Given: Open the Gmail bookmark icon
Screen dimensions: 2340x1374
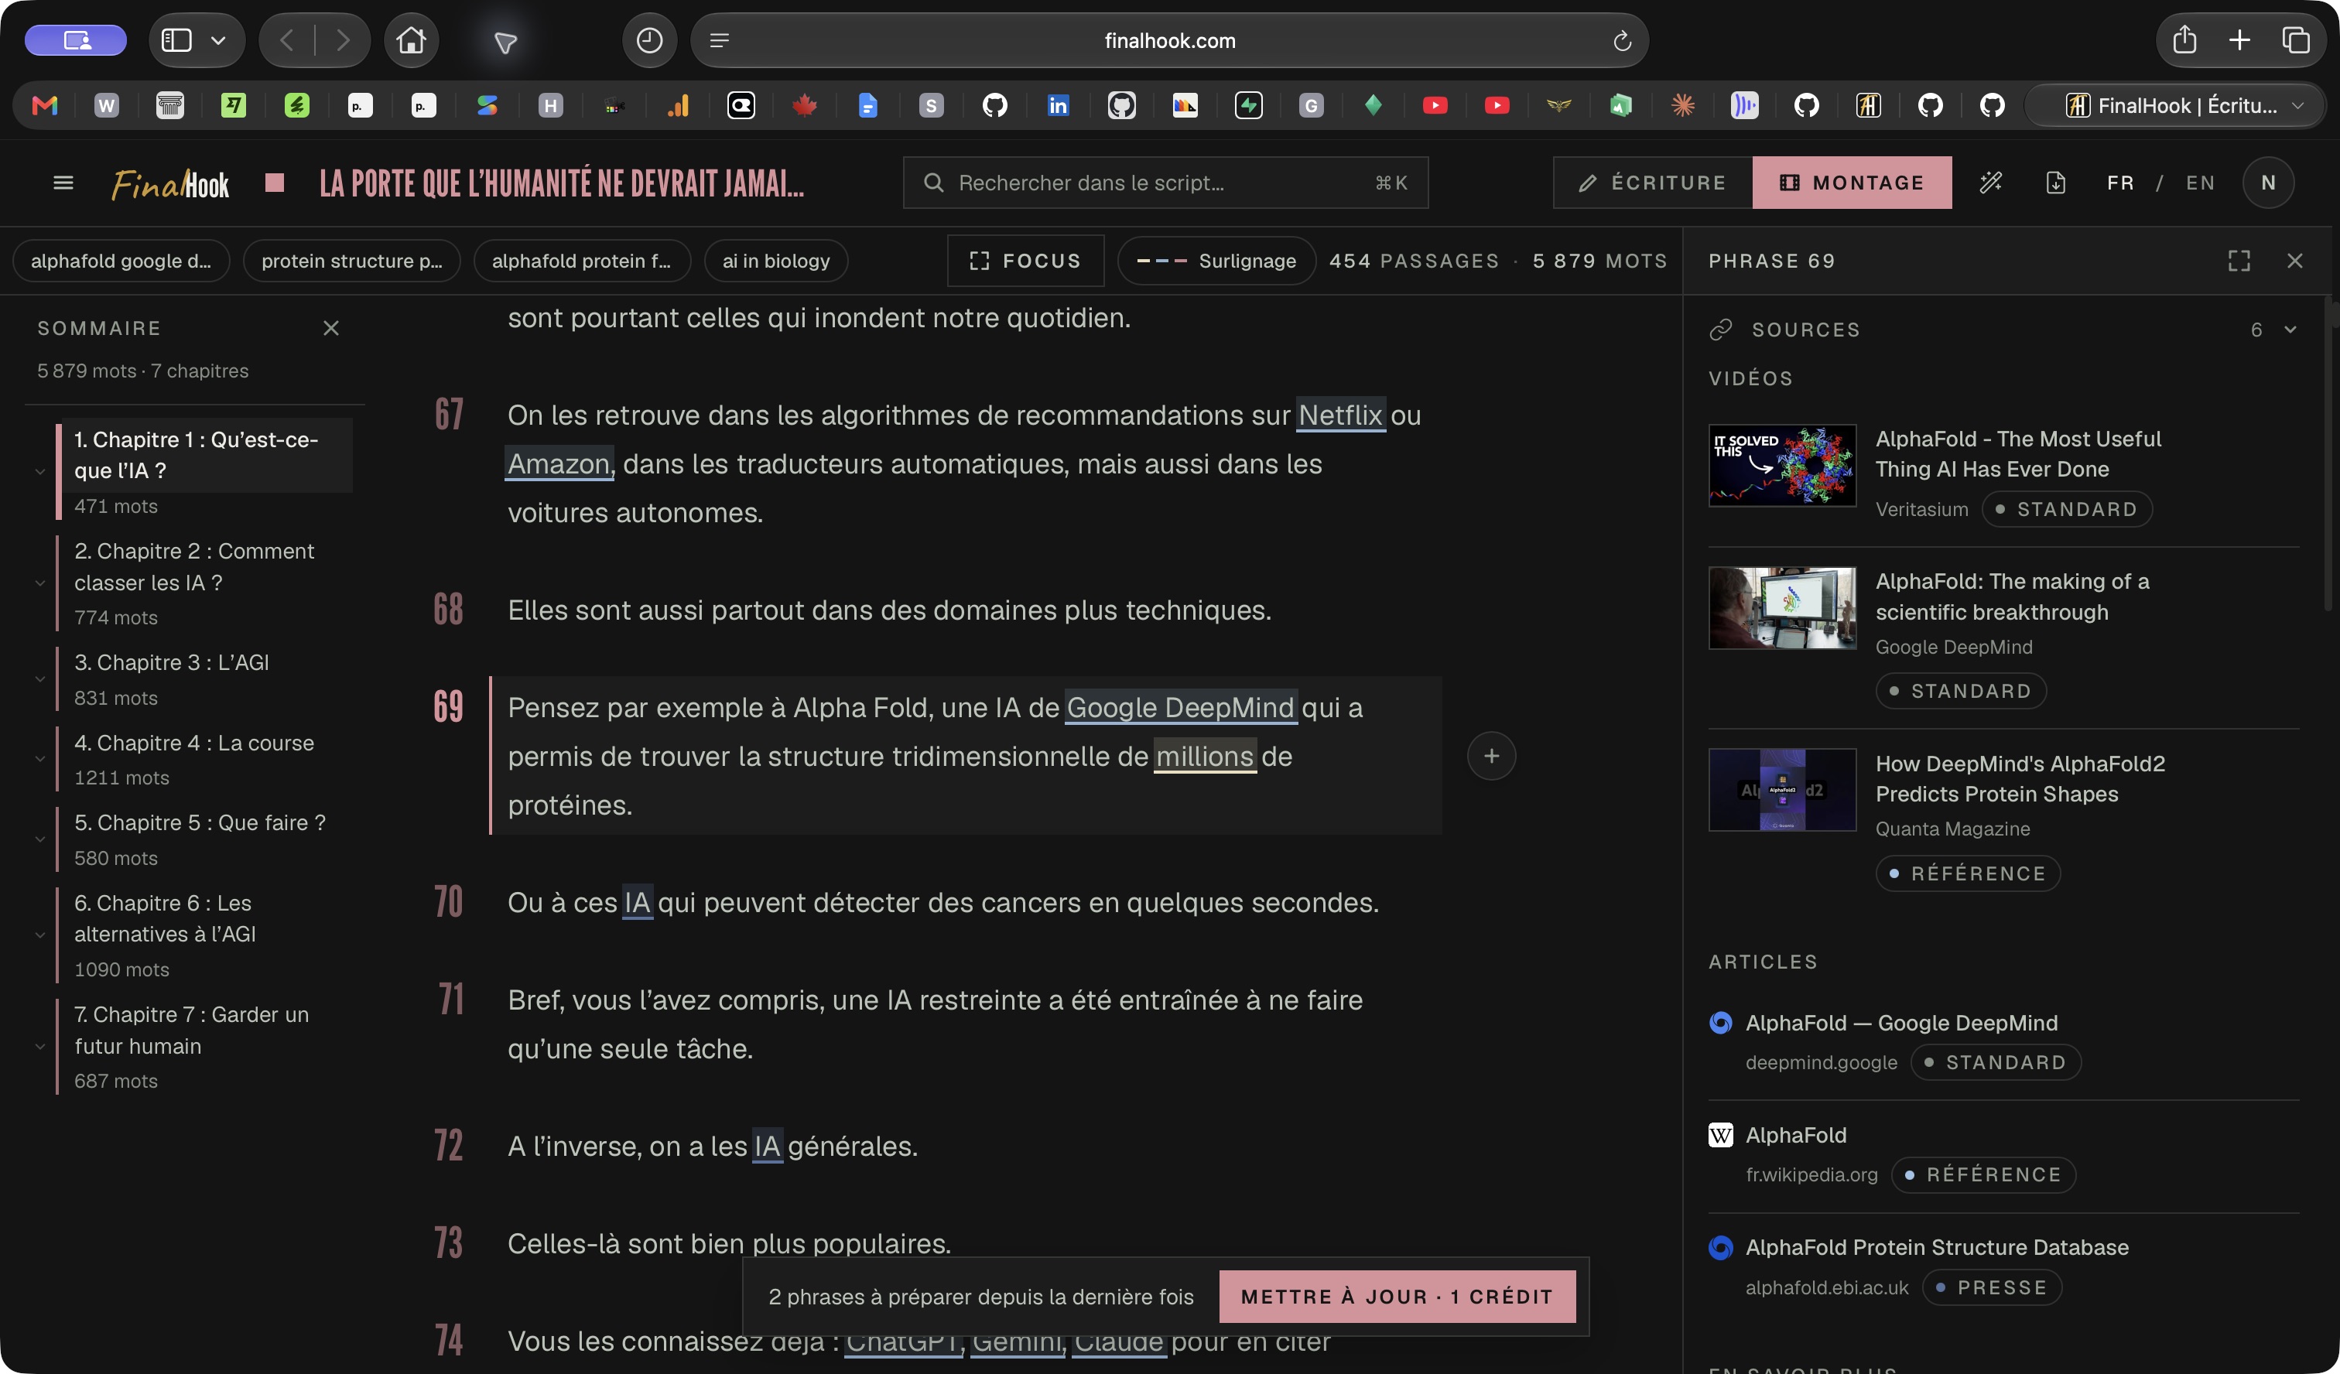Looking at the screenshot, I should coord(45,106).
